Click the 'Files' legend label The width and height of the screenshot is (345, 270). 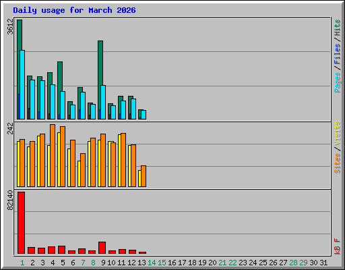pos(337,53)
